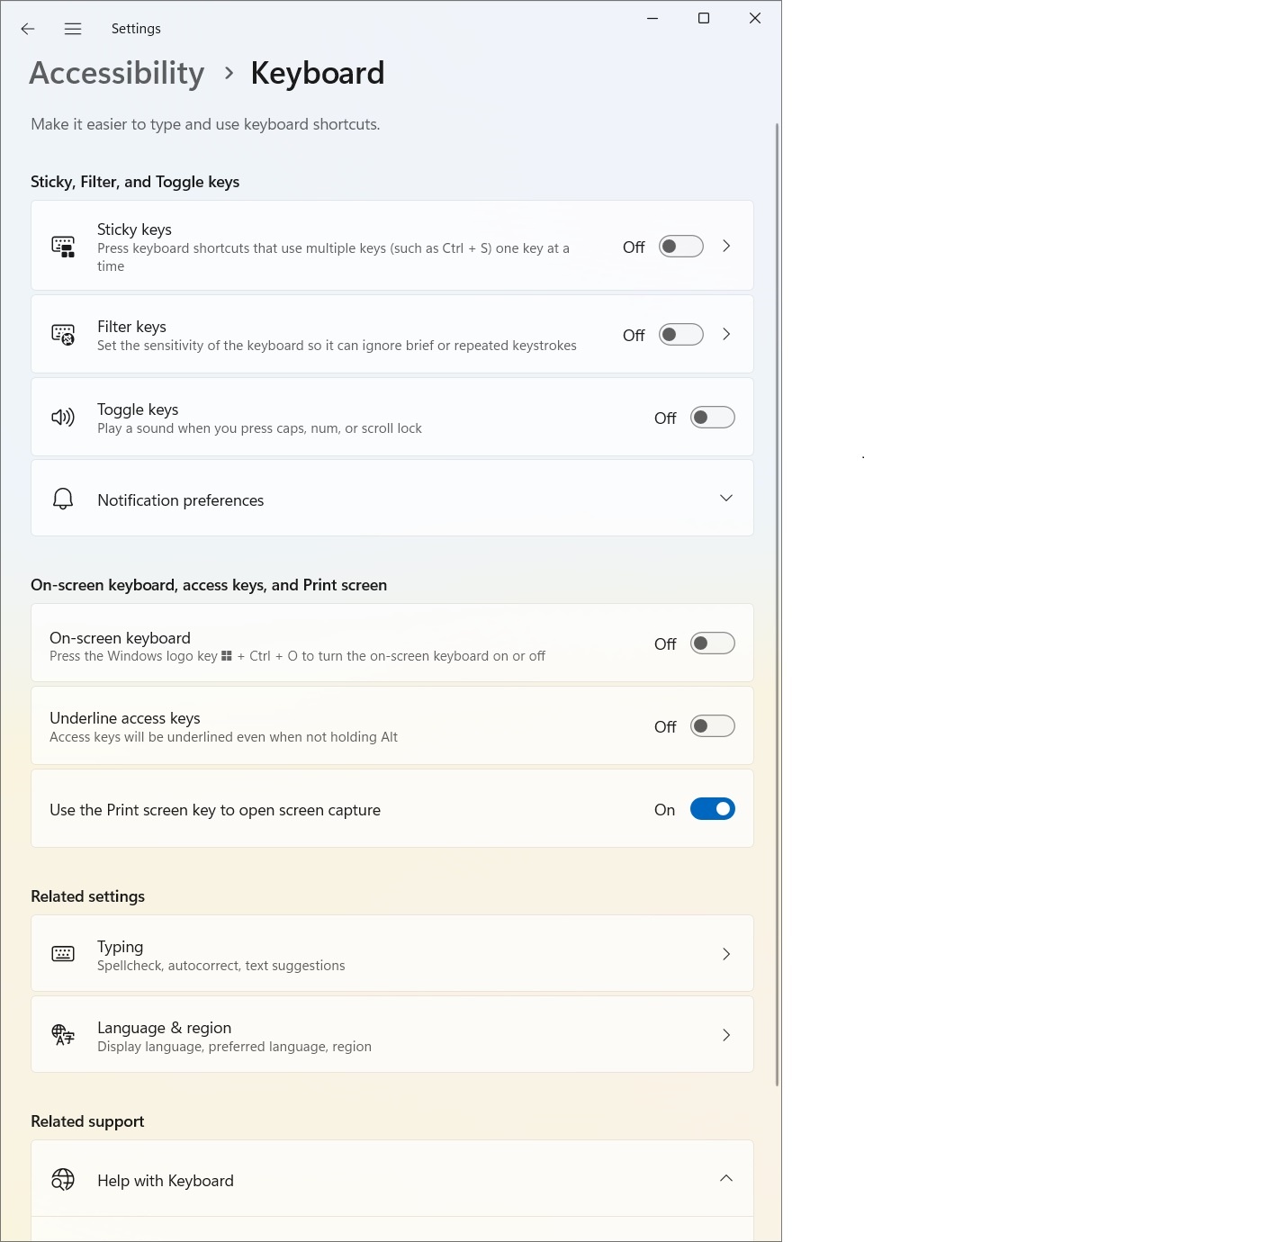Click 'Spellcheck, autocorrect, text suggestions' text
Image resolution: width=1278 pixels, height=1242 pixels.
[x=221, y=966]
